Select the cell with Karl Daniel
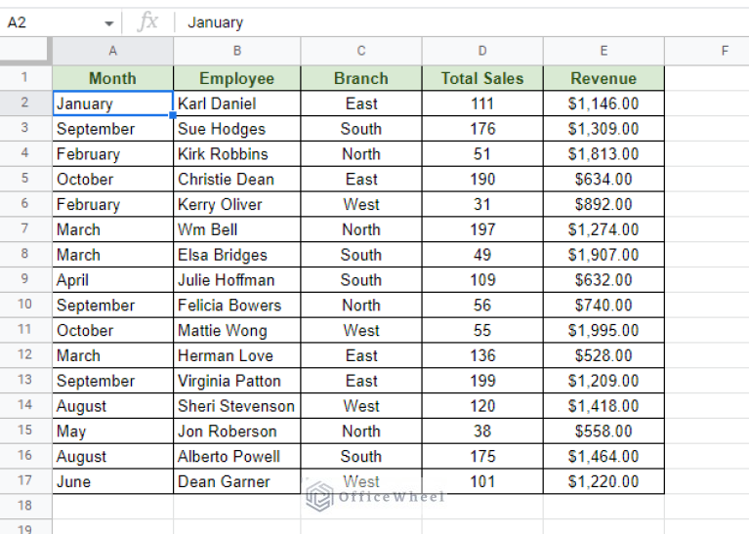749x534 pixels. [236, 103]
